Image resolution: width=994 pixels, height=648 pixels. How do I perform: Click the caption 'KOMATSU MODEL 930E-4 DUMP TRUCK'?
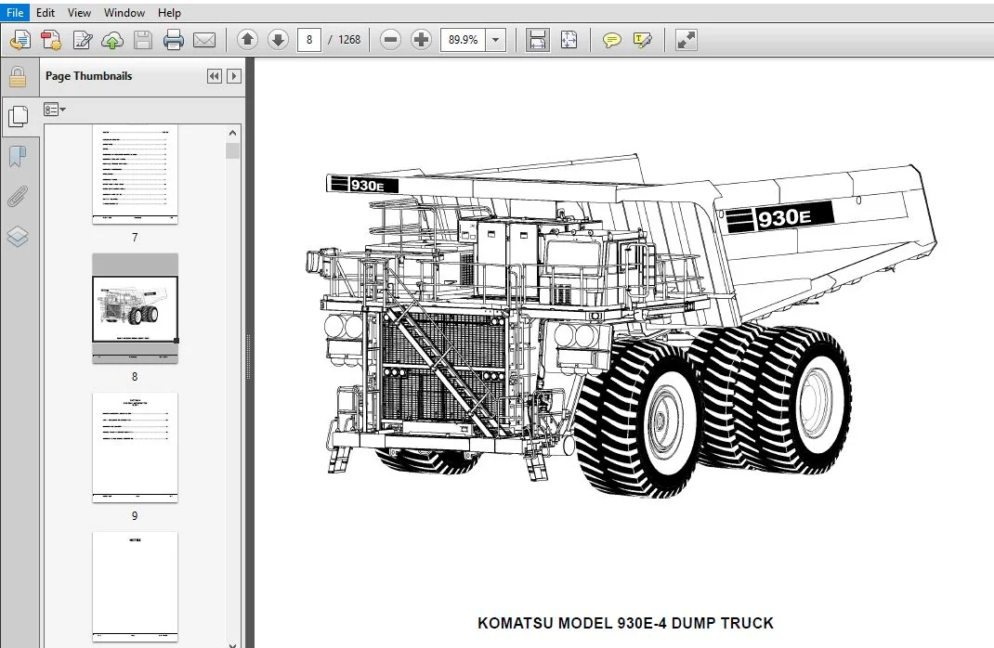coord(626,623)
